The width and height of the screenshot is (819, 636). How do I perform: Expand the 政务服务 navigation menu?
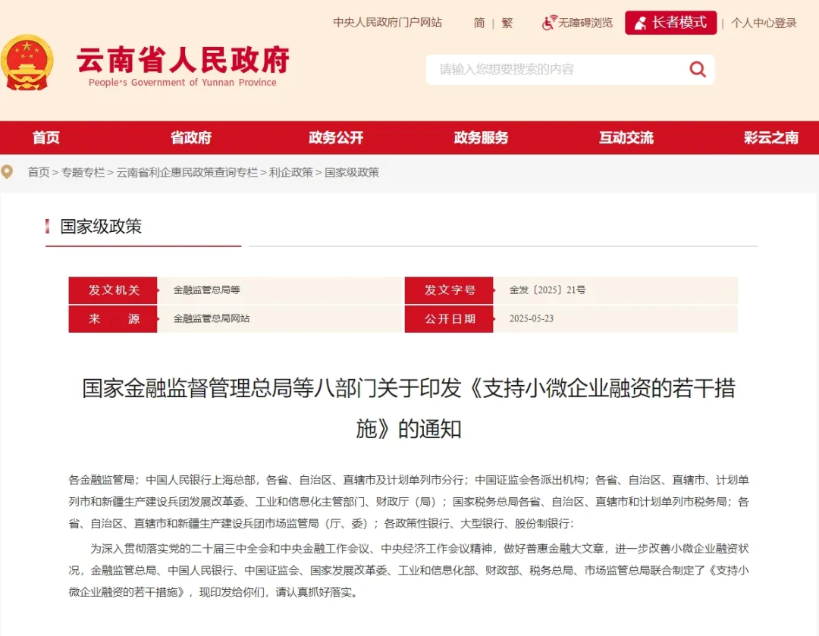coord(481,137)
